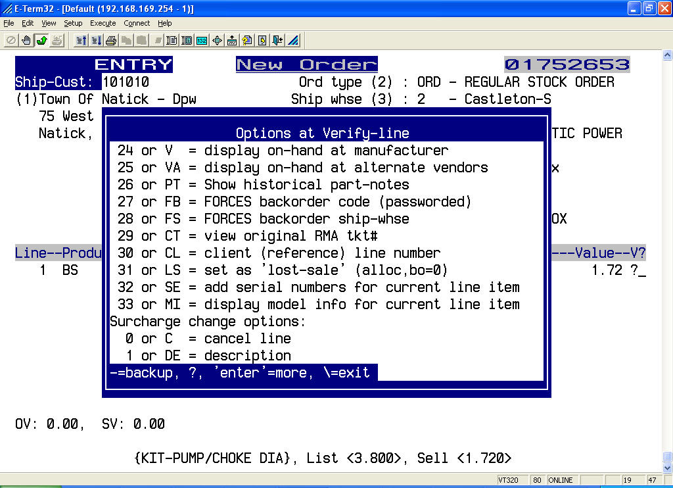Click the '29 or CT' RMA tkt# option
This screenshot has height=488, width=673.
coord(247,236)
